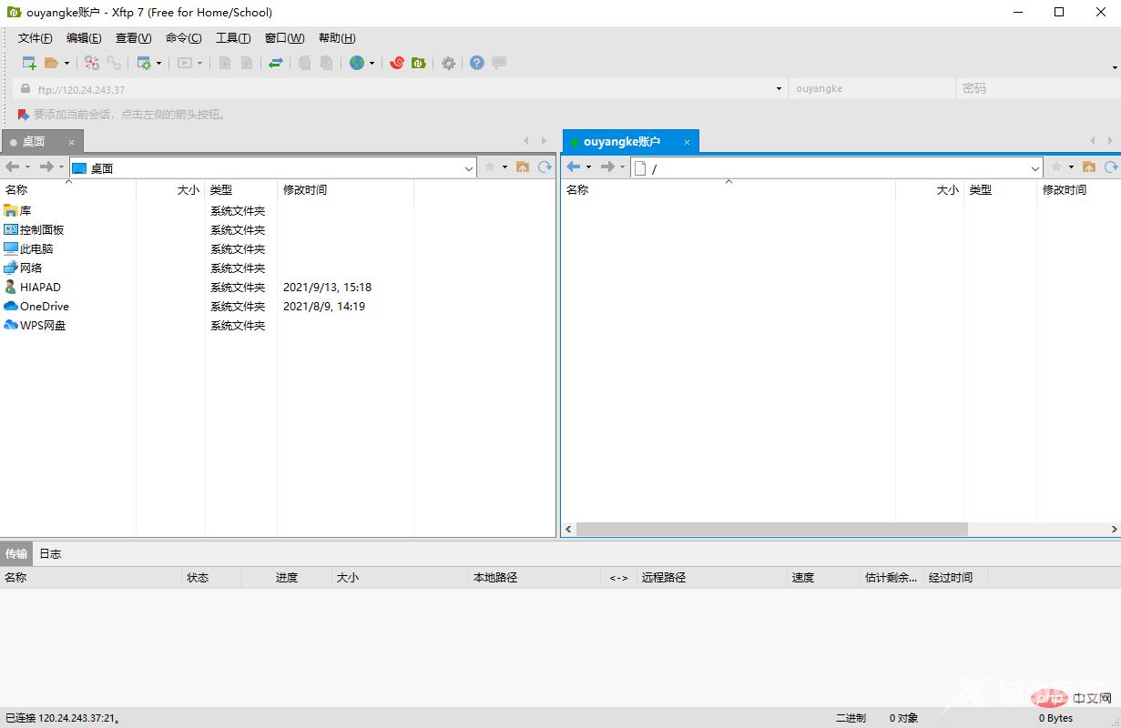Navigate back in the remote pane
The height and width of the screenshot is (728, 1121).
574,167
